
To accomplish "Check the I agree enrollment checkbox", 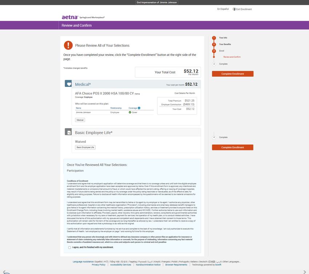I will pyautogui.click(x=69, y=247).
